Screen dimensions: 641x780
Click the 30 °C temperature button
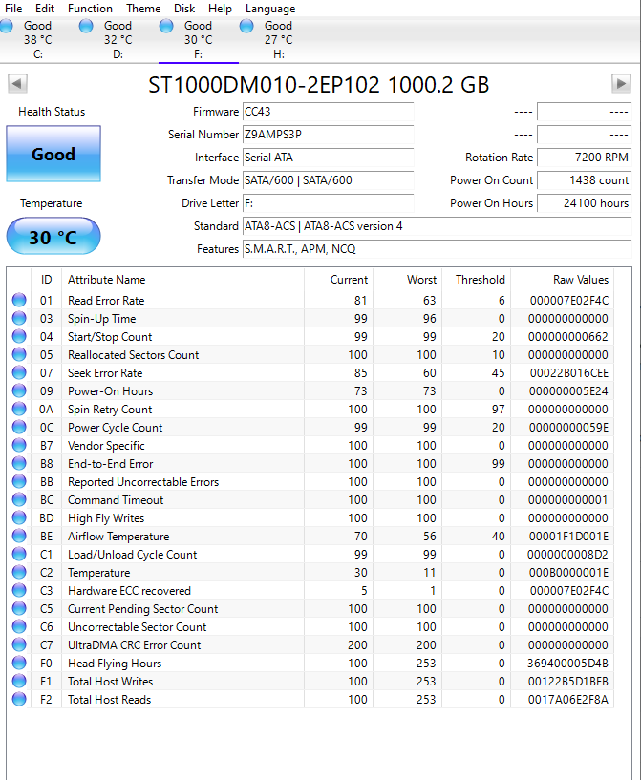pos(53,236)
